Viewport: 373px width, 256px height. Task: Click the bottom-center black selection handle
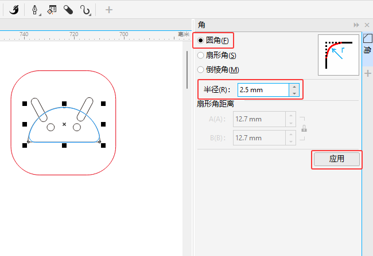click(x=64, y=145)
